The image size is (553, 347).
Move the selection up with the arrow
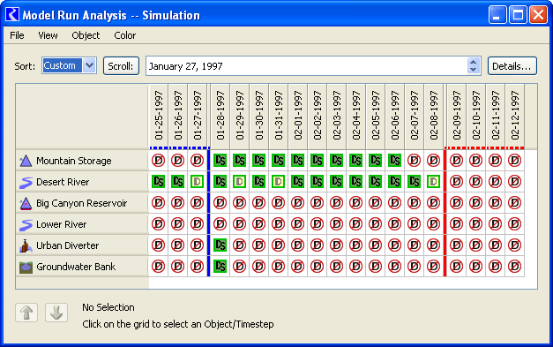26,313
